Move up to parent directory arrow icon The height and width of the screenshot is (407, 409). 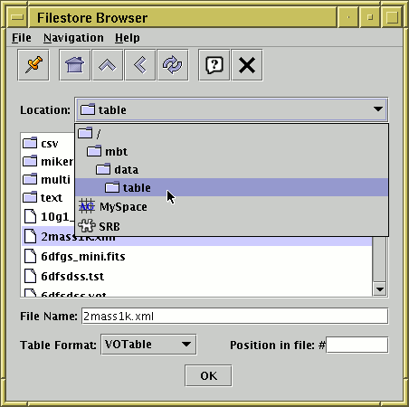(108, 65)
